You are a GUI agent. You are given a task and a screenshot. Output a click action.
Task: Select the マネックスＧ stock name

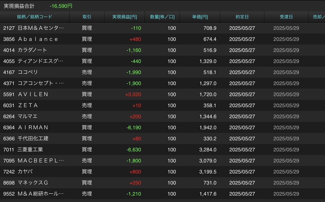tap(33, 183)
